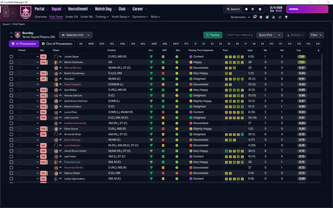This screenshot has width=333, height=208.
Task: Open the settings gear icon
Action: pos(260,9)
